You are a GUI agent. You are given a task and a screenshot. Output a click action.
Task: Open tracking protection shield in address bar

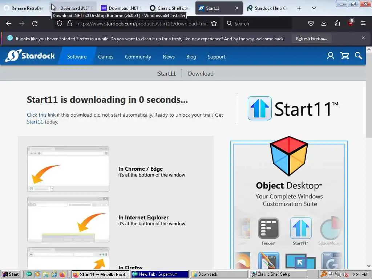60,24
